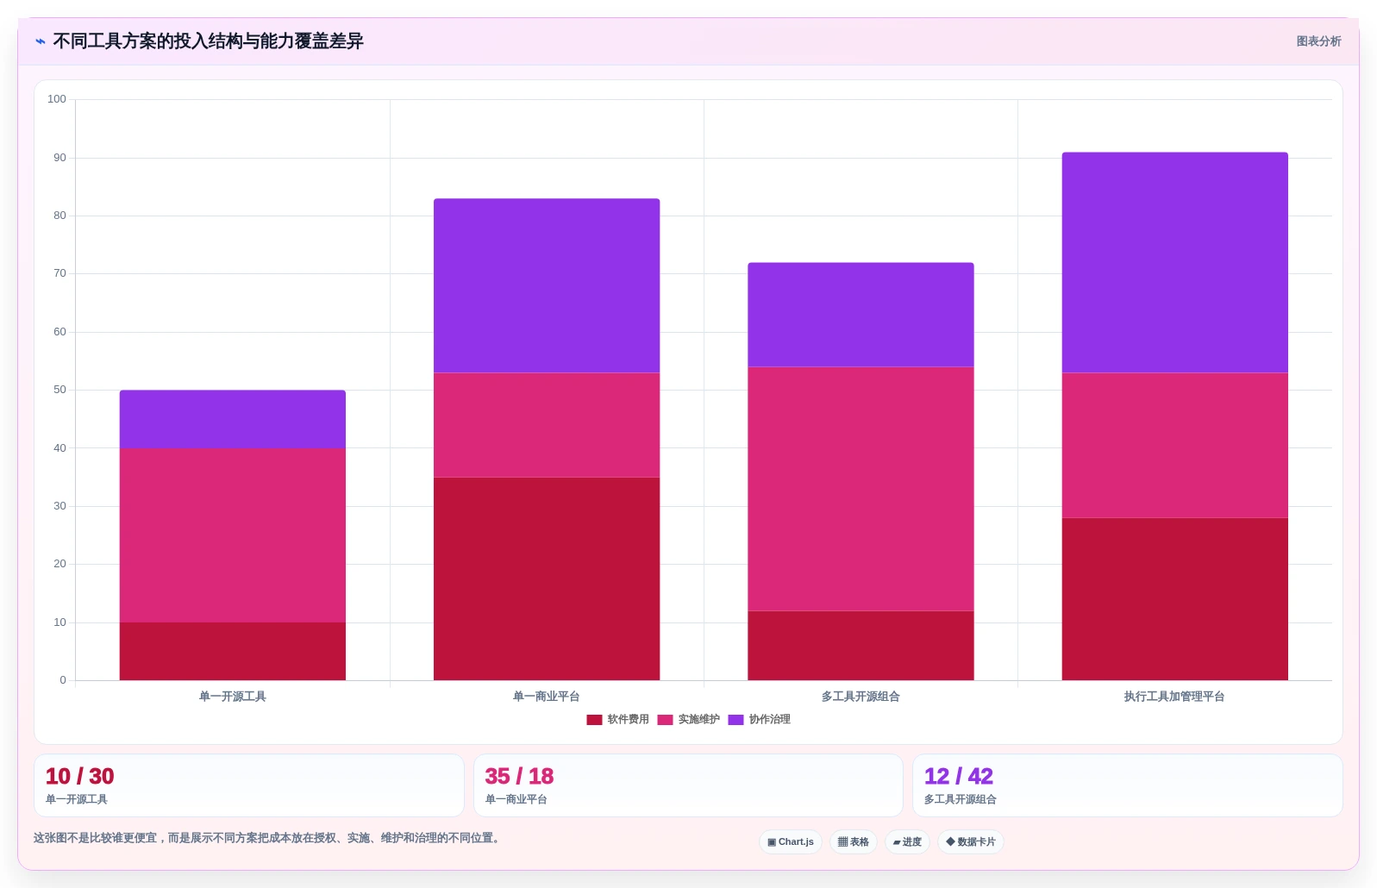1377x888 pixels.
Task: Open the 12 / 42 多工具开源组合 card
Action: (x=1128, y=785)
